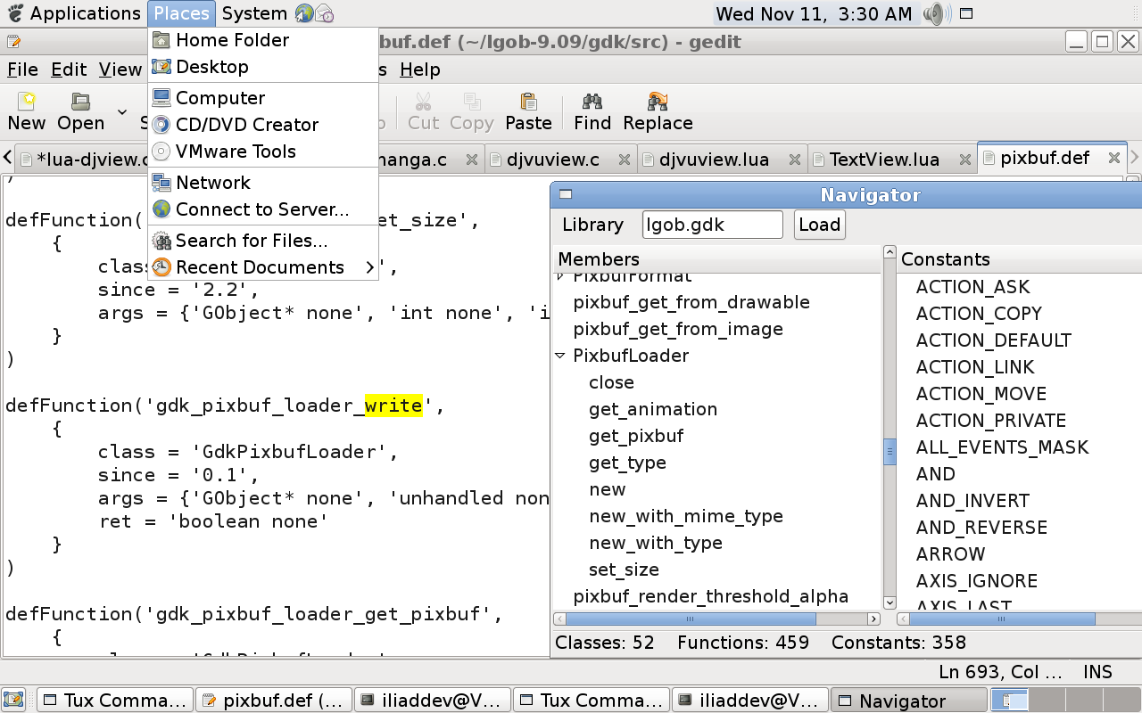Select new_with_mime_type in Members list
The width and height of the screenshot is (1142, 713).
[x=685, y=516]
